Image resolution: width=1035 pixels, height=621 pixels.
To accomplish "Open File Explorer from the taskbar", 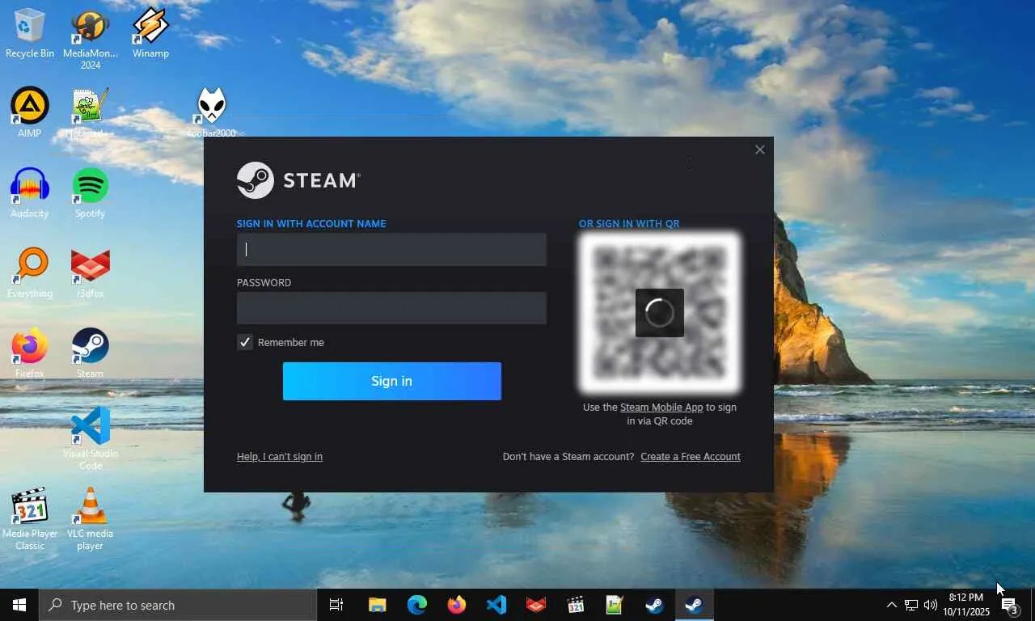I will click(x=378, y=605).
